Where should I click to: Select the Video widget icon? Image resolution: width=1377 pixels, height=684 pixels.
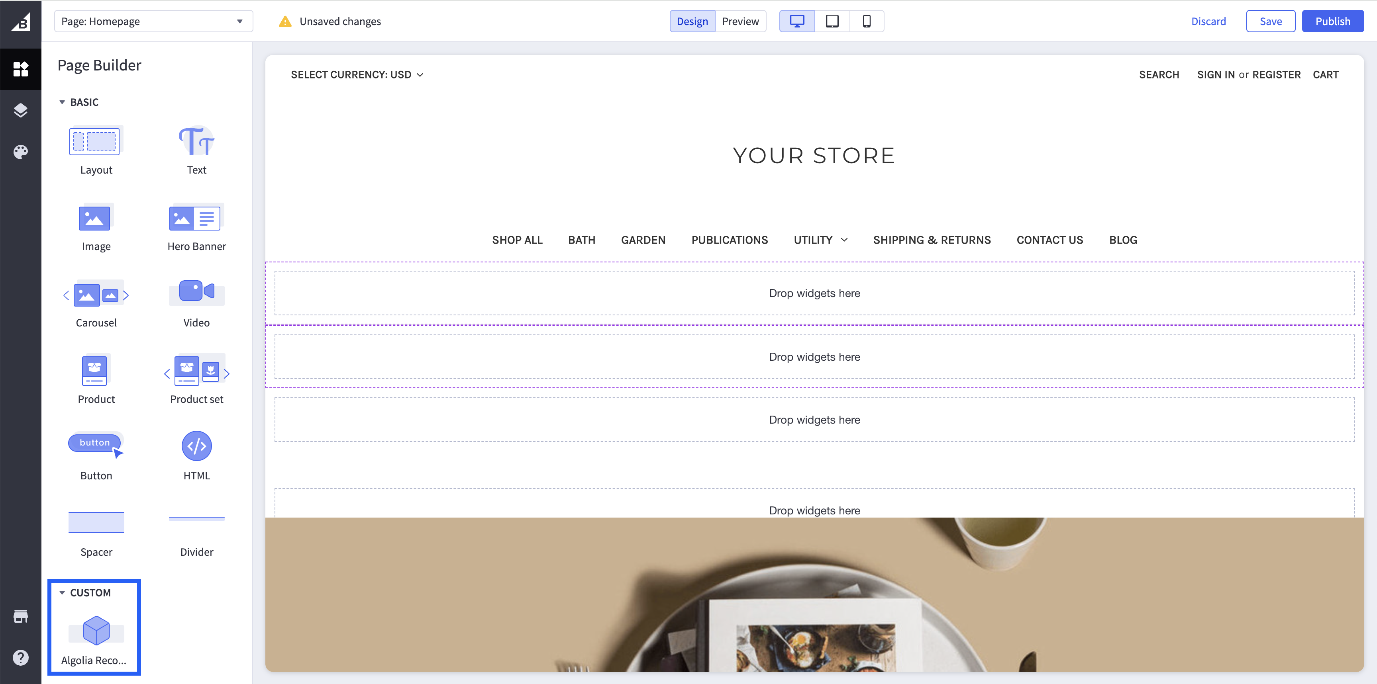click(x=196, y=293)
